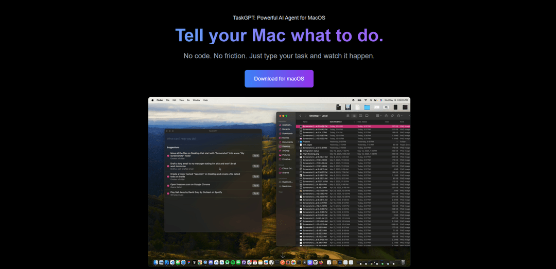556x269 pixels.
Task: Open Figma from the Dock
Action: point(188,263)
